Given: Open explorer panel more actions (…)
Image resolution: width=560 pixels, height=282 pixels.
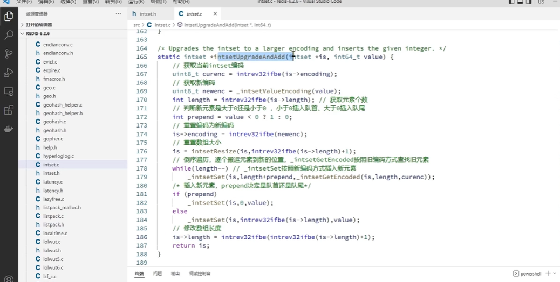Looking at the screenshot, I should tap(118, 13).
